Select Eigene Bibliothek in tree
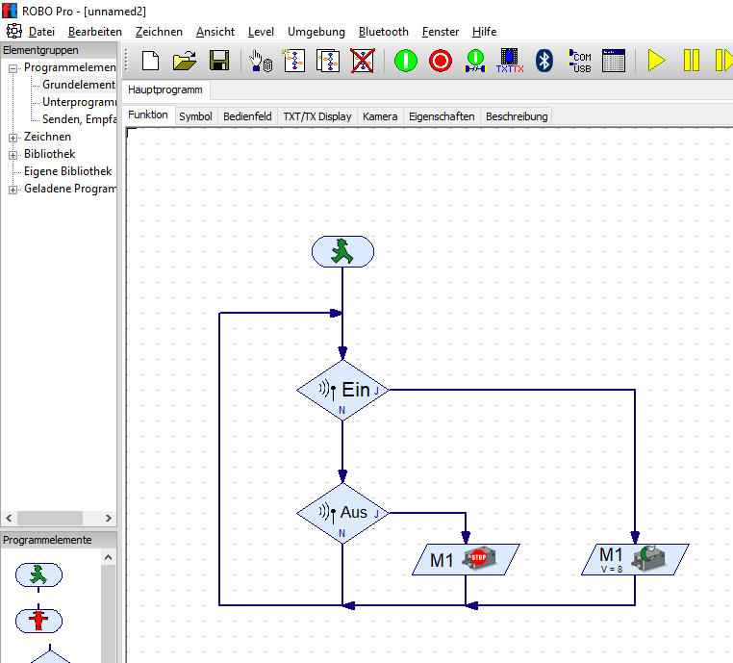 [67, 171]
